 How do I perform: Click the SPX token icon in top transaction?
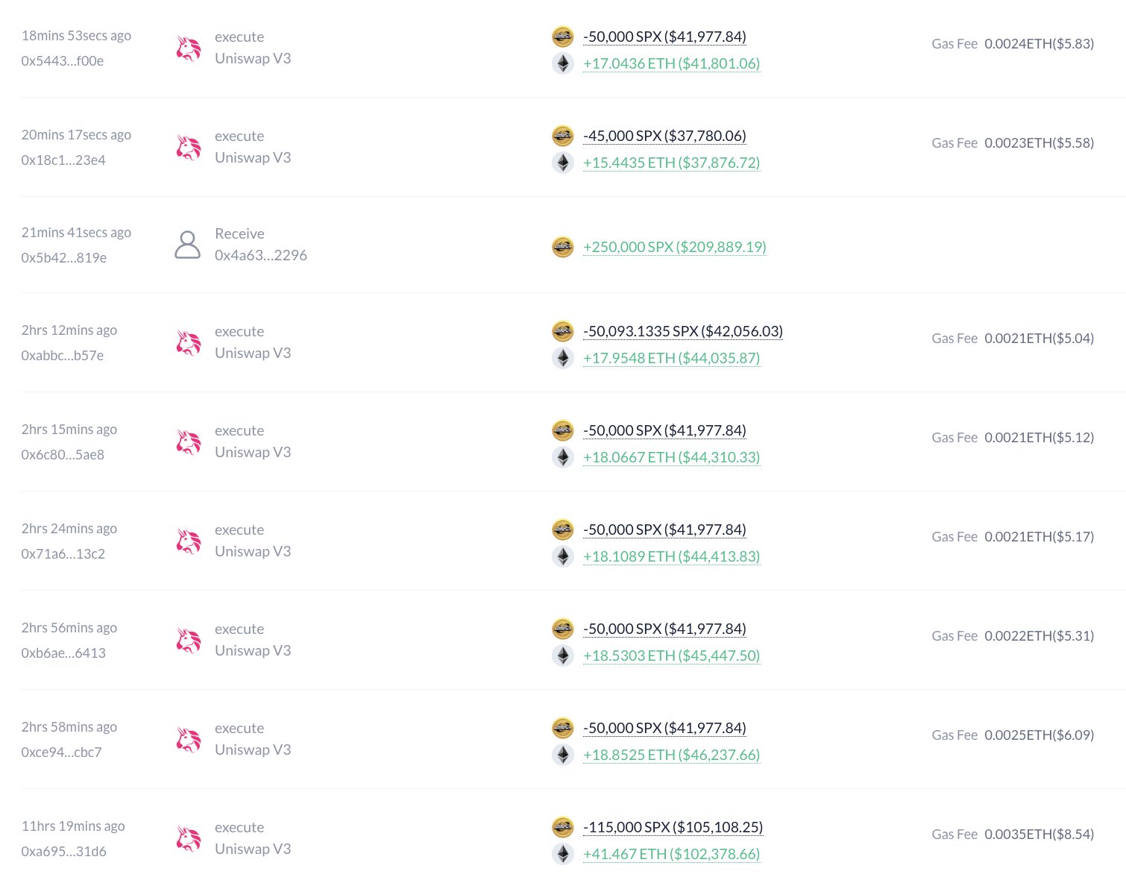click(x=562, y=36)
